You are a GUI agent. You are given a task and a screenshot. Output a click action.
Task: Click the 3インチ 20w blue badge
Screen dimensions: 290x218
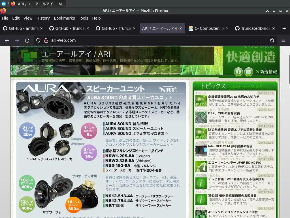(27, 131)
